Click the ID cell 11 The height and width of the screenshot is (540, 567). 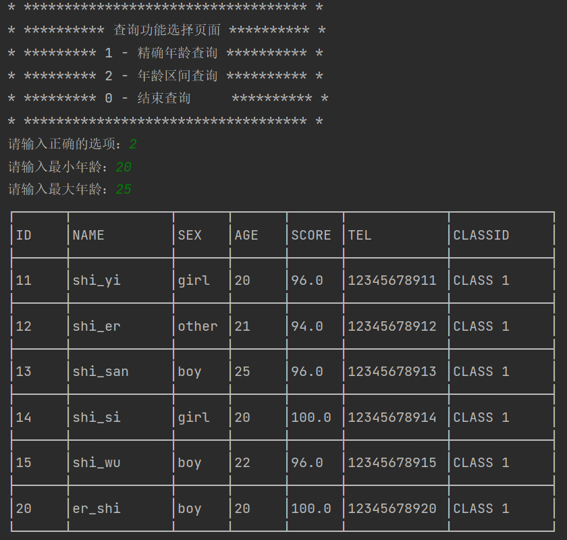tap(24, 280)
